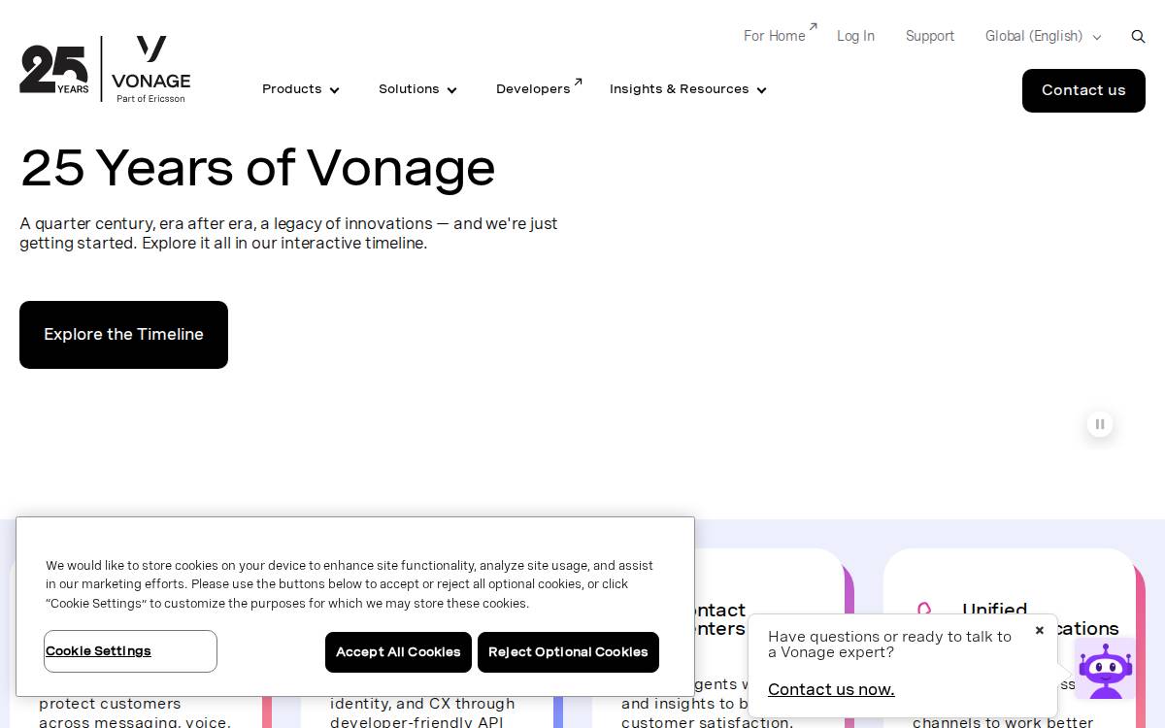Click the Contact us button
This screenshot has width=1165, height=728.
pos(1083,90)
